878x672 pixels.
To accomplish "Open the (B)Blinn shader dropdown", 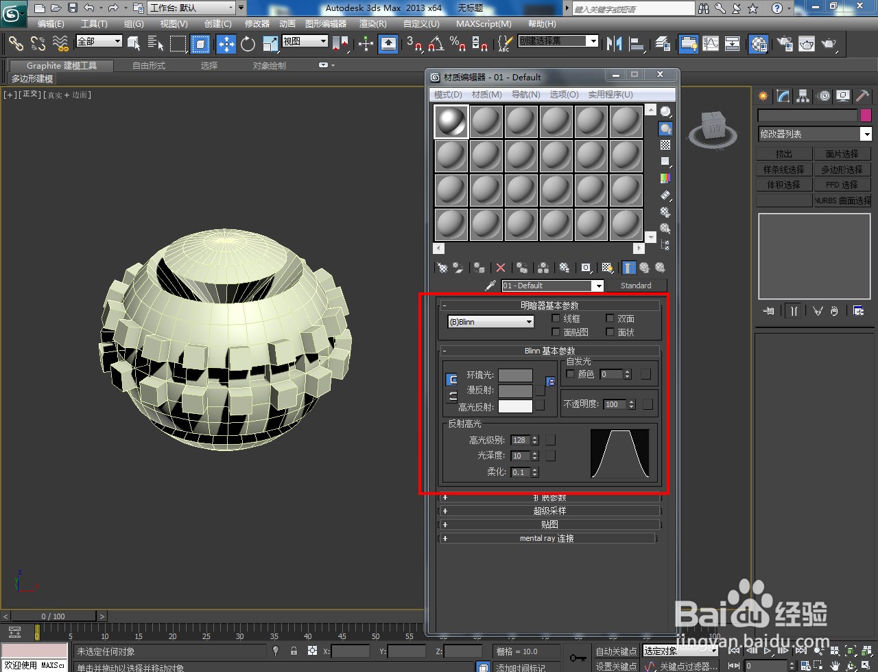I will click(x=489, y=322).
